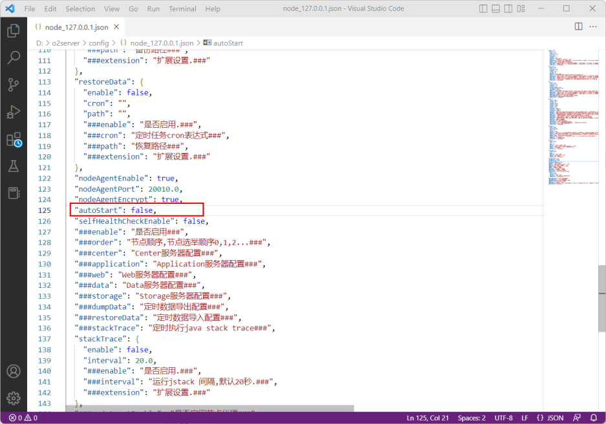Image resolution: width=606 pixels, height=424 pixels.
Task: Split the editor to the right
Action: coord(578,26)
